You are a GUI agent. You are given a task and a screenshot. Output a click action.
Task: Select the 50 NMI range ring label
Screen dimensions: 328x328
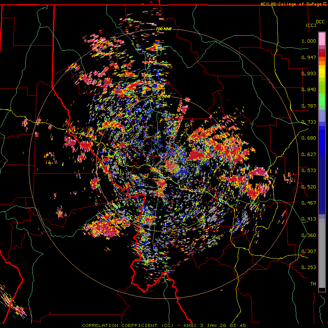(x=164, y=96)
